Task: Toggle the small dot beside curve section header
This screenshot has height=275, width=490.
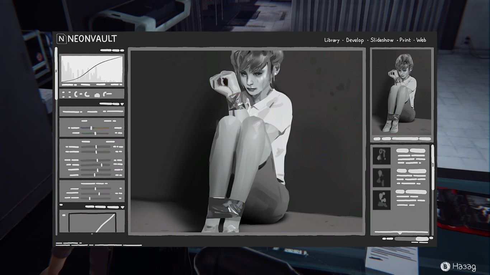Action: [x=61, y=205]
